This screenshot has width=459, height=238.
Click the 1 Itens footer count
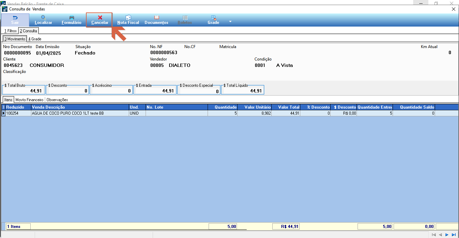pos(18,227)
